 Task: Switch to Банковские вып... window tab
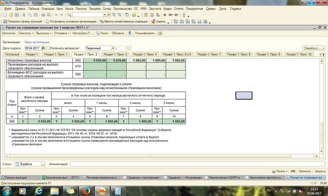click(x=61, y=178)
